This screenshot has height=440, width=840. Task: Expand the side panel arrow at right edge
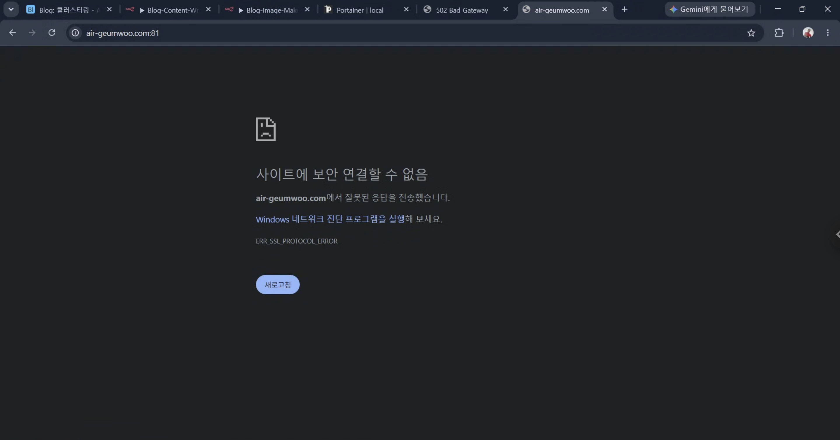click(837, 234)
